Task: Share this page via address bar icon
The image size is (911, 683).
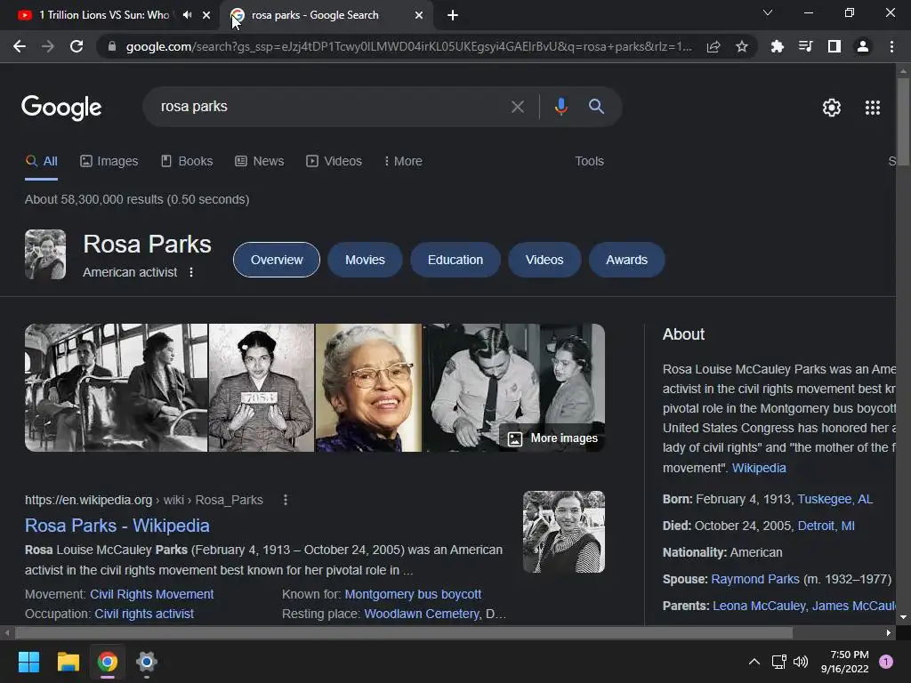Action: (713, 46)
